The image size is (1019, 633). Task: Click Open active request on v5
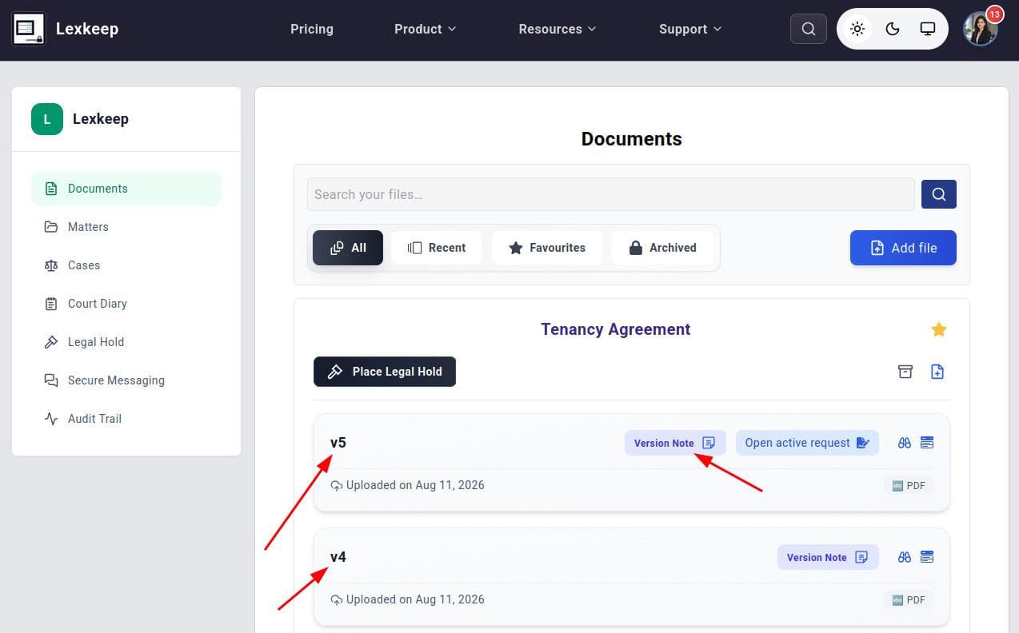(x=807, y=443)
